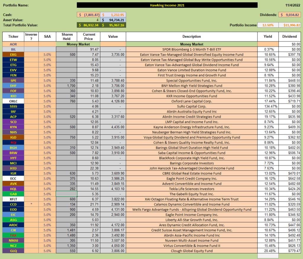Image resolution: width=303 pixels, height=259 pixels.
Task: Select the AOR ticker cell
Action: (x=13, y=44)
